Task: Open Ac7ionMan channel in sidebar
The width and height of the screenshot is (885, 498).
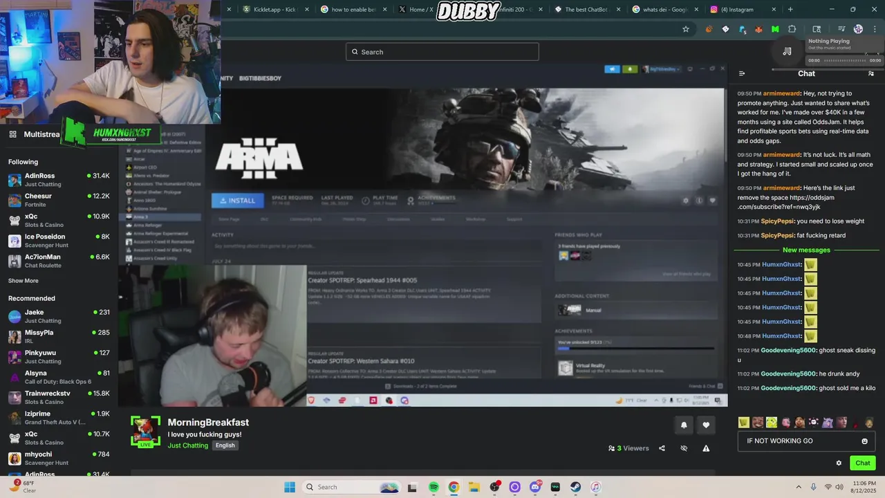Action: click(59, 261)
